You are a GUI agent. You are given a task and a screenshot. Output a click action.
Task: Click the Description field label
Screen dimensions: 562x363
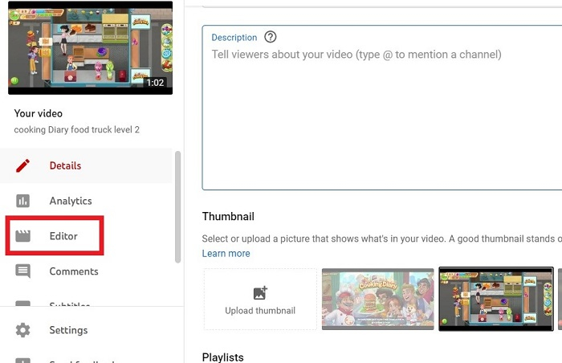[234, 37]
